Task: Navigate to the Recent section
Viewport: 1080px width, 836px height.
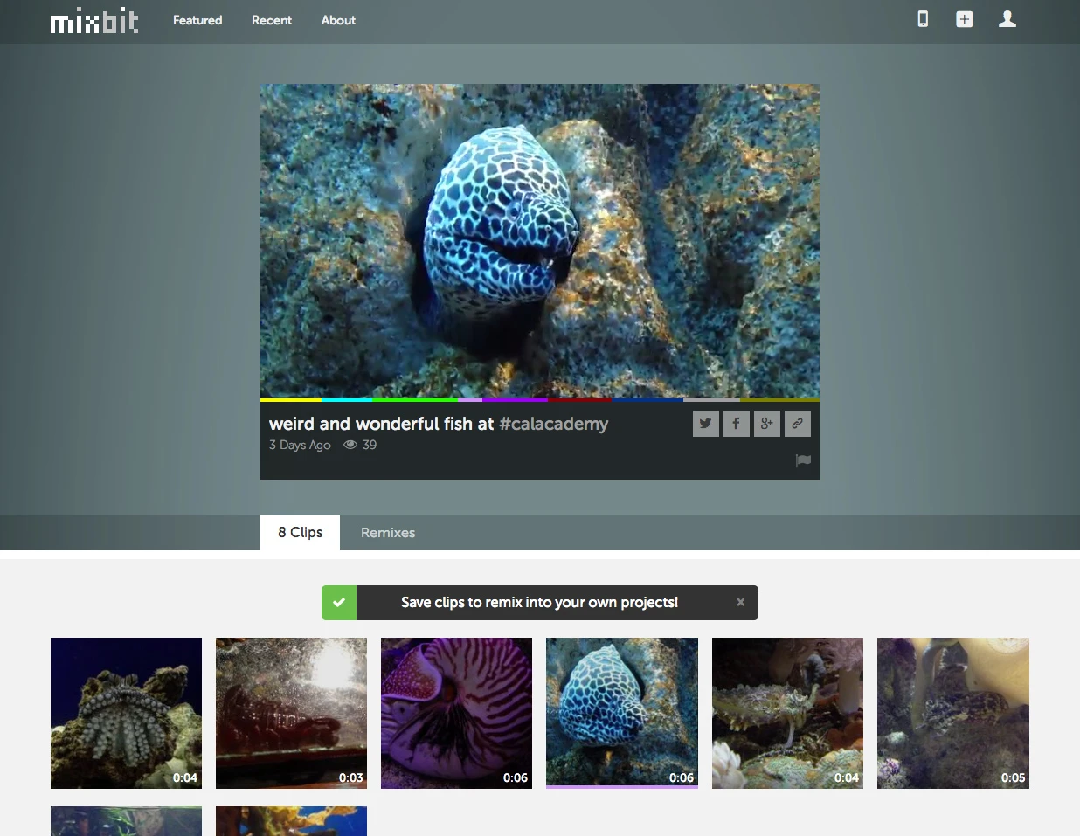Action: point(272,20)
